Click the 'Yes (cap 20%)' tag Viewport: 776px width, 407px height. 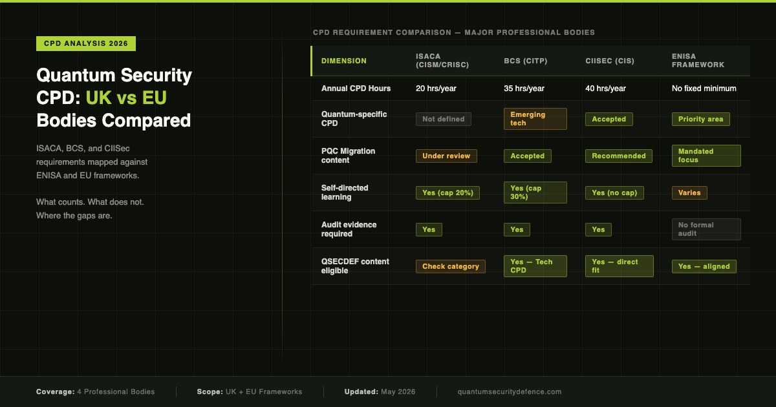[447, 193]
